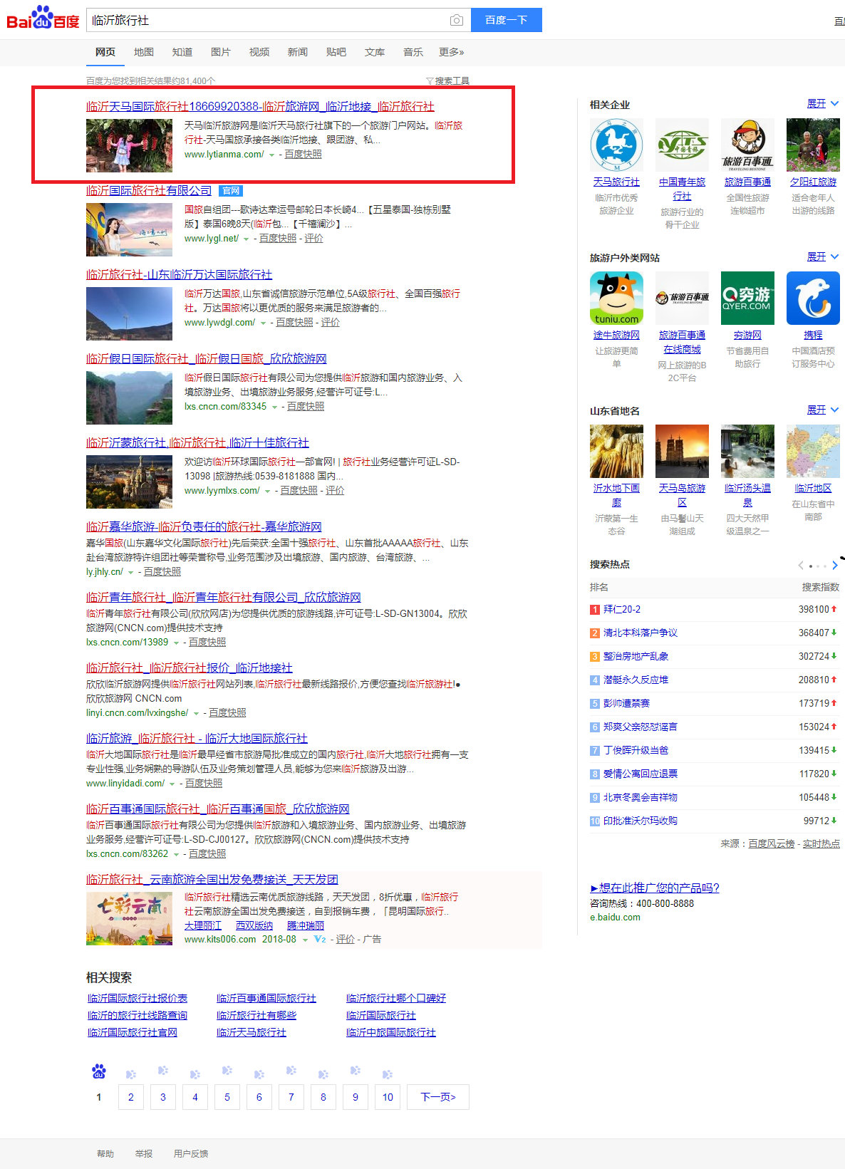The height and width of the screenshot is (1169, 845).
Task: Click the 携程 dolphin logo icon
Action: [x=813, y=298]
